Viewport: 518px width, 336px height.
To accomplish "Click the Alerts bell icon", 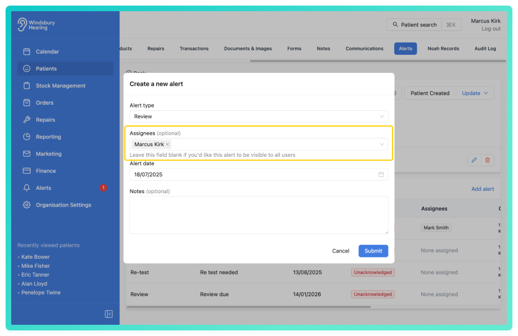I will 27,188.
